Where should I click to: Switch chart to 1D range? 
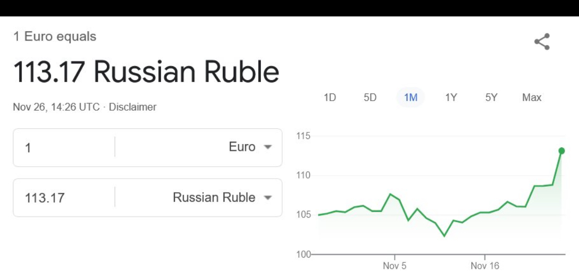pos(330,98)
